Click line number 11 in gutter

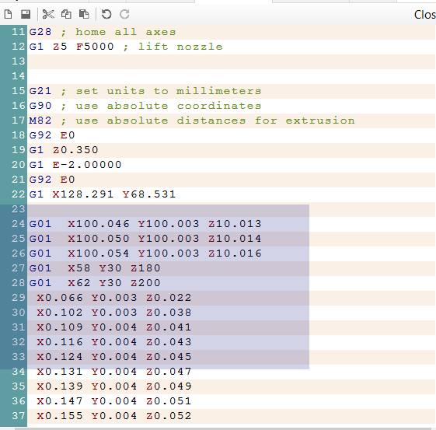pyautogui.click(x=19, y=32)
